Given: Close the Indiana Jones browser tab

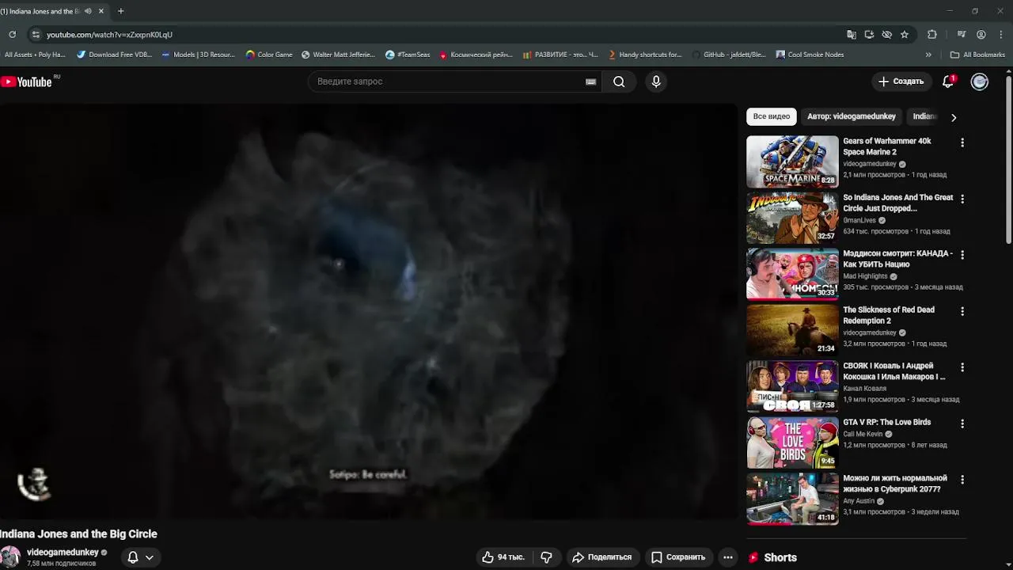Looking at the screenshot, I should pos(101,11).
